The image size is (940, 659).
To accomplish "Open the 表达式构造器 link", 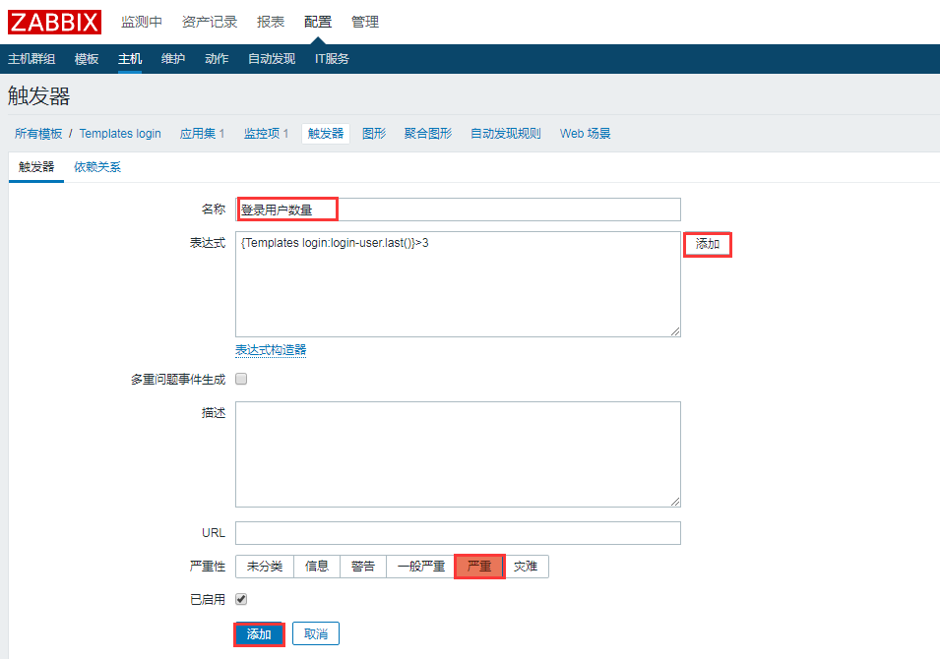I will pyautogui.click(x=271, y=350).
